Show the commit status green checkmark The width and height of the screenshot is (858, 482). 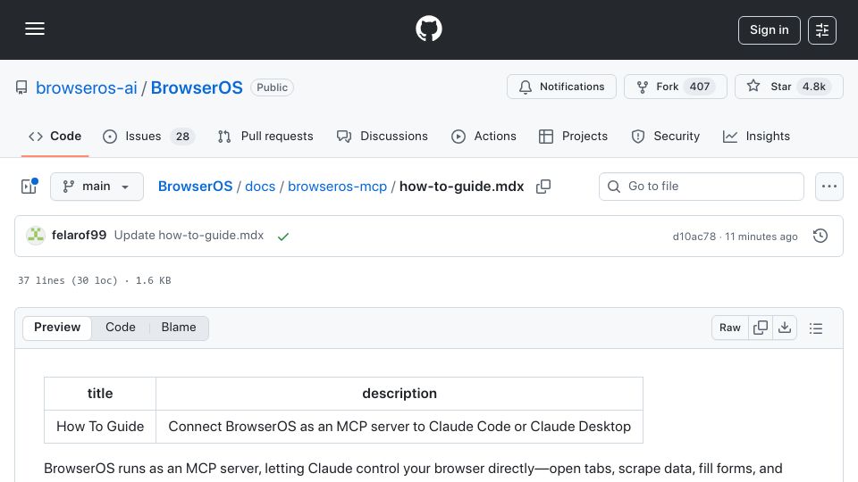[283, 236]
